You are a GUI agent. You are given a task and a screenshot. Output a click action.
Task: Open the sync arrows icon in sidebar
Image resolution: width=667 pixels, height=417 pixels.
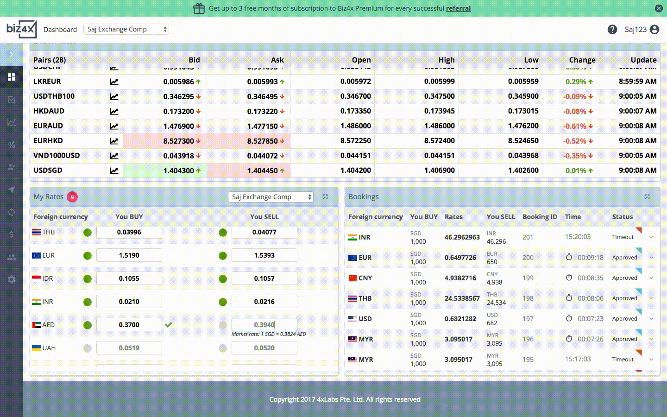click(12, 212)
